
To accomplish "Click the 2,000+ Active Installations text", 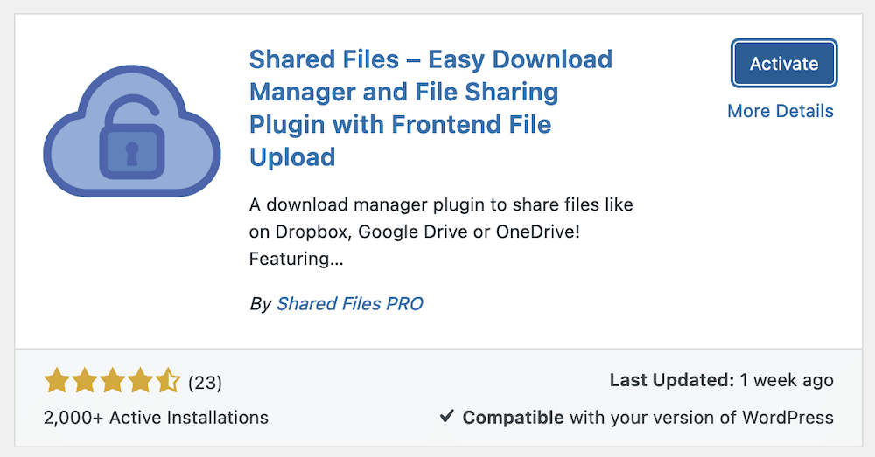I will pos(156,418).
